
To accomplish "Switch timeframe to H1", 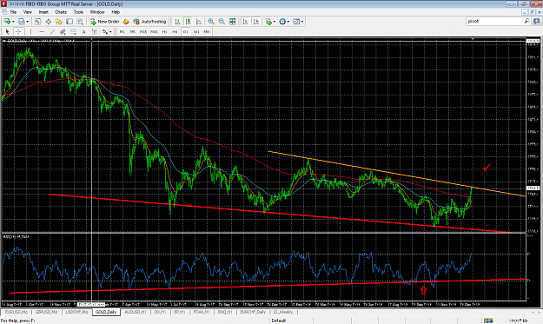I will 164,31.
